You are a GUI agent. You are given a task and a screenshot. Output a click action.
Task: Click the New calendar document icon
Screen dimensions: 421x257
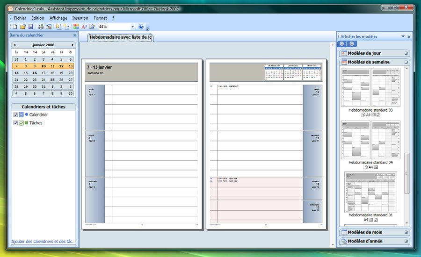pyautogui.click(x=15, y=27)
